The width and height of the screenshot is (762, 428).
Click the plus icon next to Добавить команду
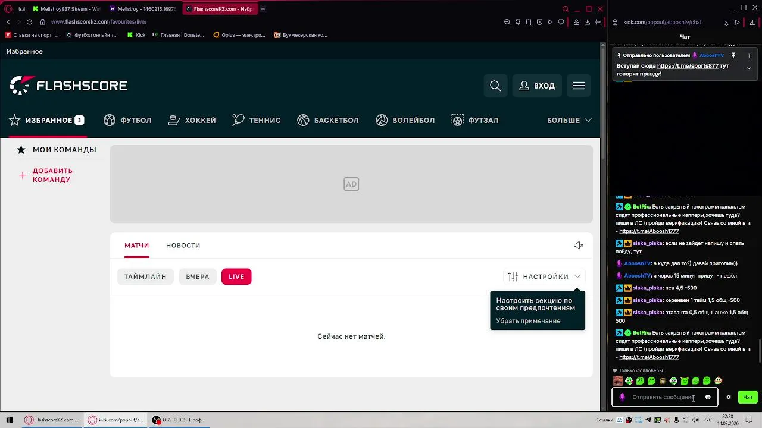pyautogui.click(x=22, y=175)
